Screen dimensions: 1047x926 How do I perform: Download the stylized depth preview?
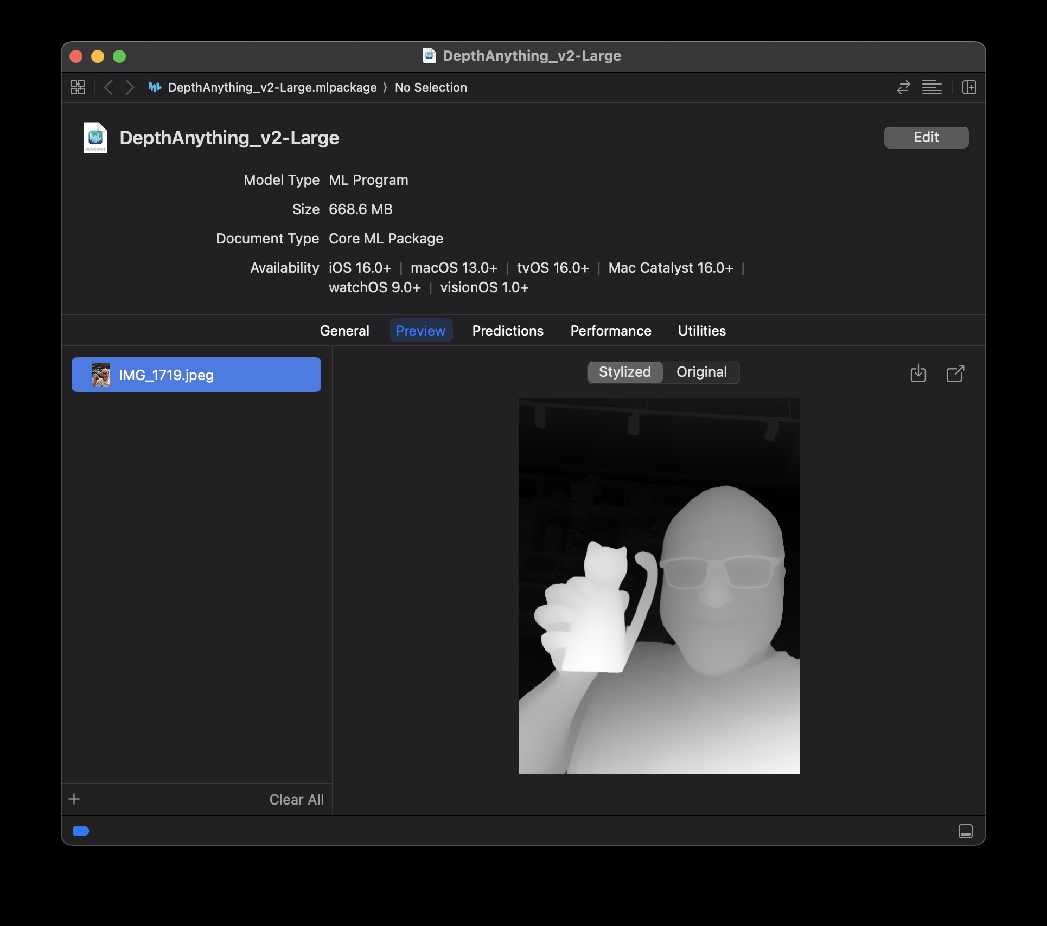coord(918,374)
